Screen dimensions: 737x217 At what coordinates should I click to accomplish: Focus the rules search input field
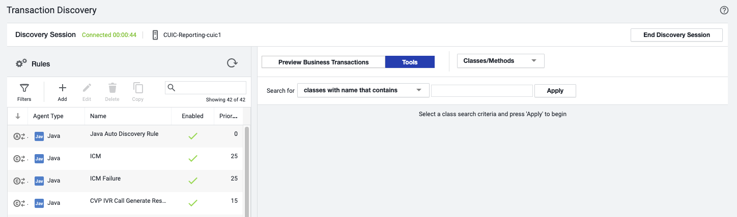pyautogui.click(x=206, y=88)
